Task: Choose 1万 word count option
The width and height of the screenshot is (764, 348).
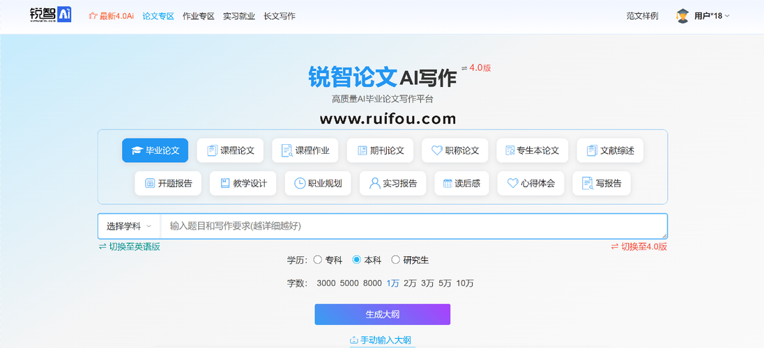Action: point(392,283)
